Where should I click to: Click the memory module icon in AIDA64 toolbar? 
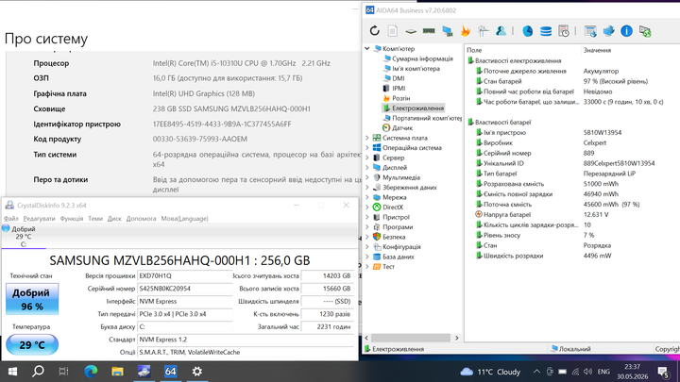pos(429,31)
